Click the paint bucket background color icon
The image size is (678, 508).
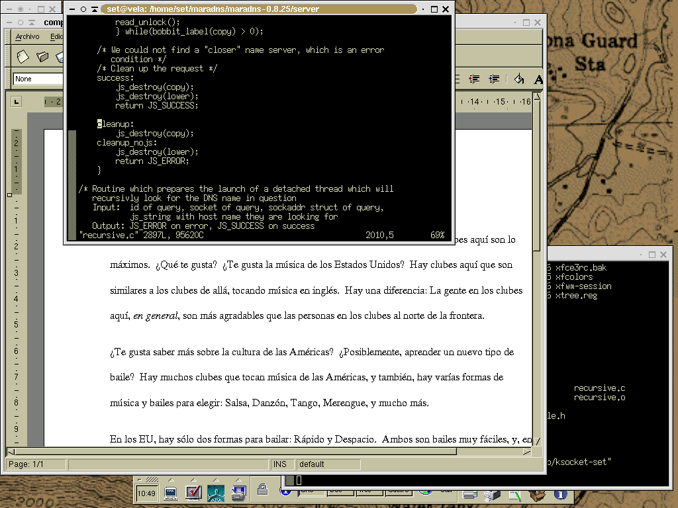519,79
